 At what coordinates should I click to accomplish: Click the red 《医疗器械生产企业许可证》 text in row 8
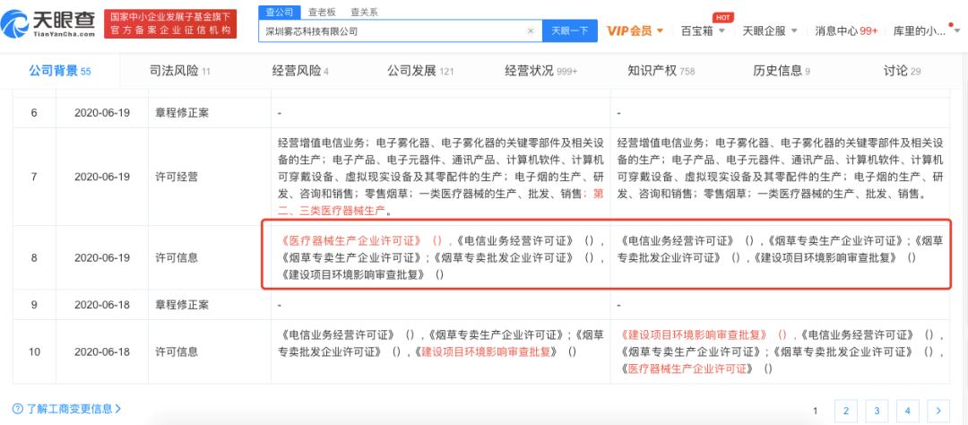(x=351, y=240)
